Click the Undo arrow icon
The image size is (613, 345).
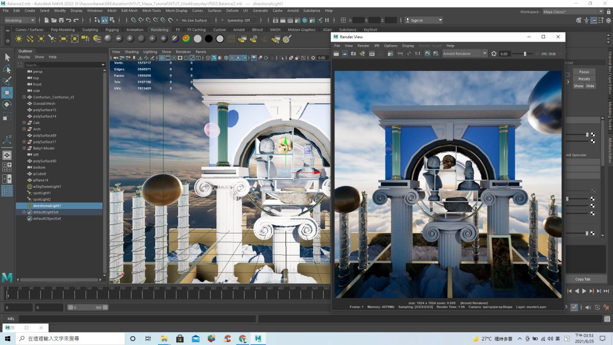pyautogui.click(x=68, y=20)
